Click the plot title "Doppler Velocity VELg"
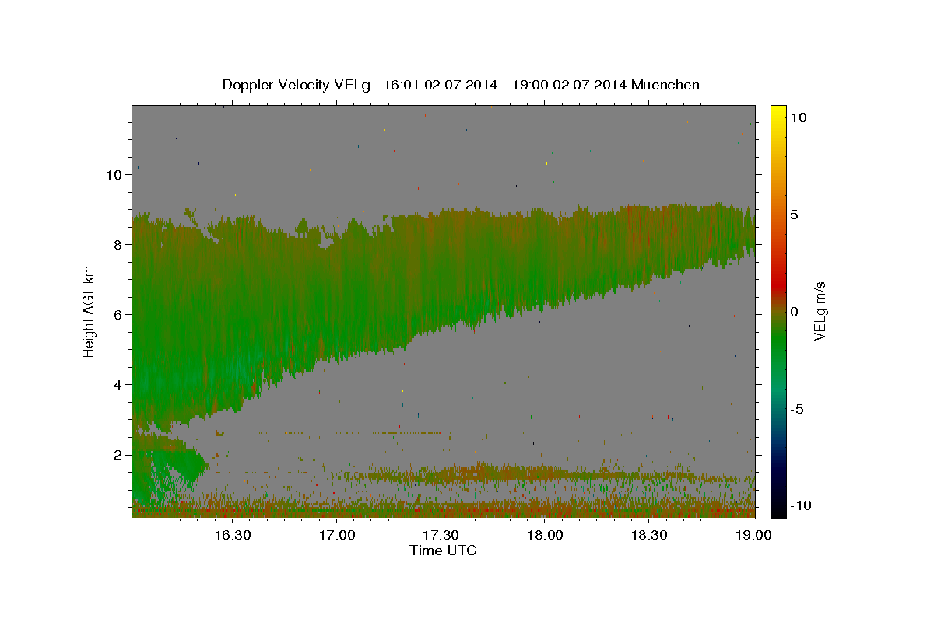 point(298,85)
